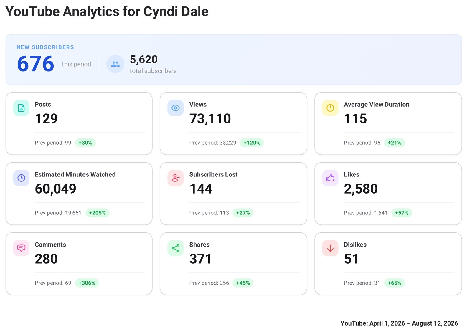Click the +306% badge on Comments
Screen dimensions: 467x332
click(87, 283)
